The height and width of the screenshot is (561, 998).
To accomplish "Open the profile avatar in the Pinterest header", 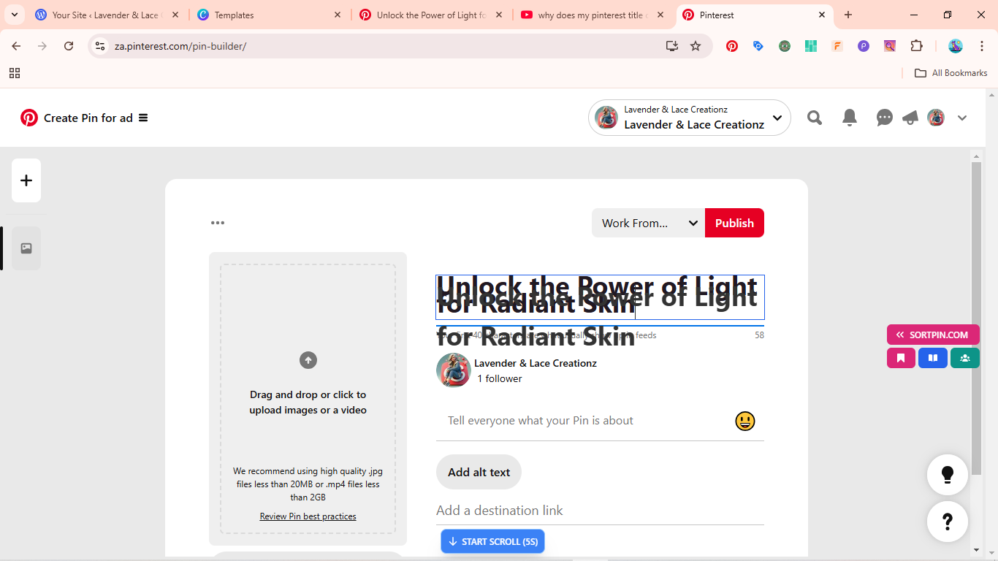I will 936,118.
